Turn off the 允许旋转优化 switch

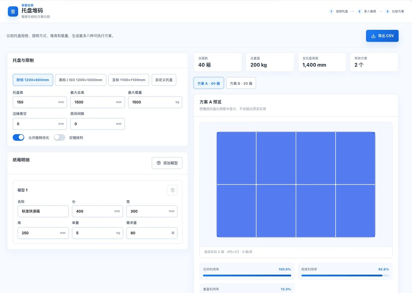(x=18, y=137)
